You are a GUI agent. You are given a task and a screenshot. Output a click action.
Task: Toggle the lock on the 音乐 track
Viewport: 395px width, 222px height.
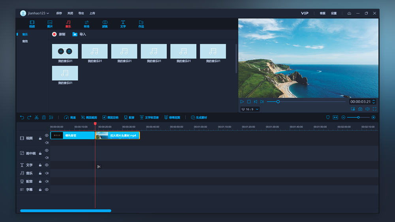pyautogui.click(x=40, y=173)
